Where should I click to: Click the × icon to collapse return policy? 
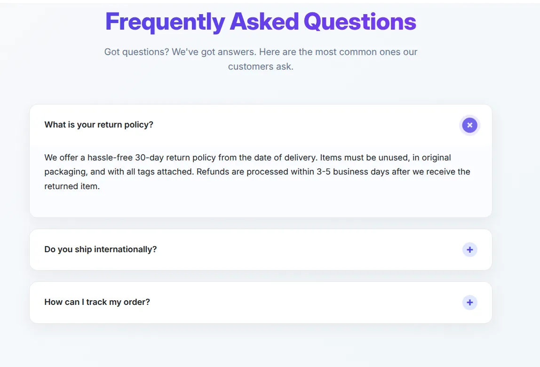tap(469, 125)
